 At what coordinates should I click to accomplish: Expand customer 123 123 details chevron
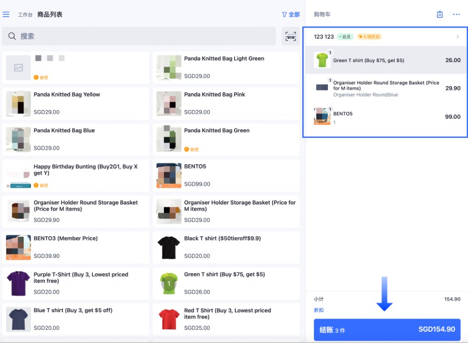pos(458,37)
